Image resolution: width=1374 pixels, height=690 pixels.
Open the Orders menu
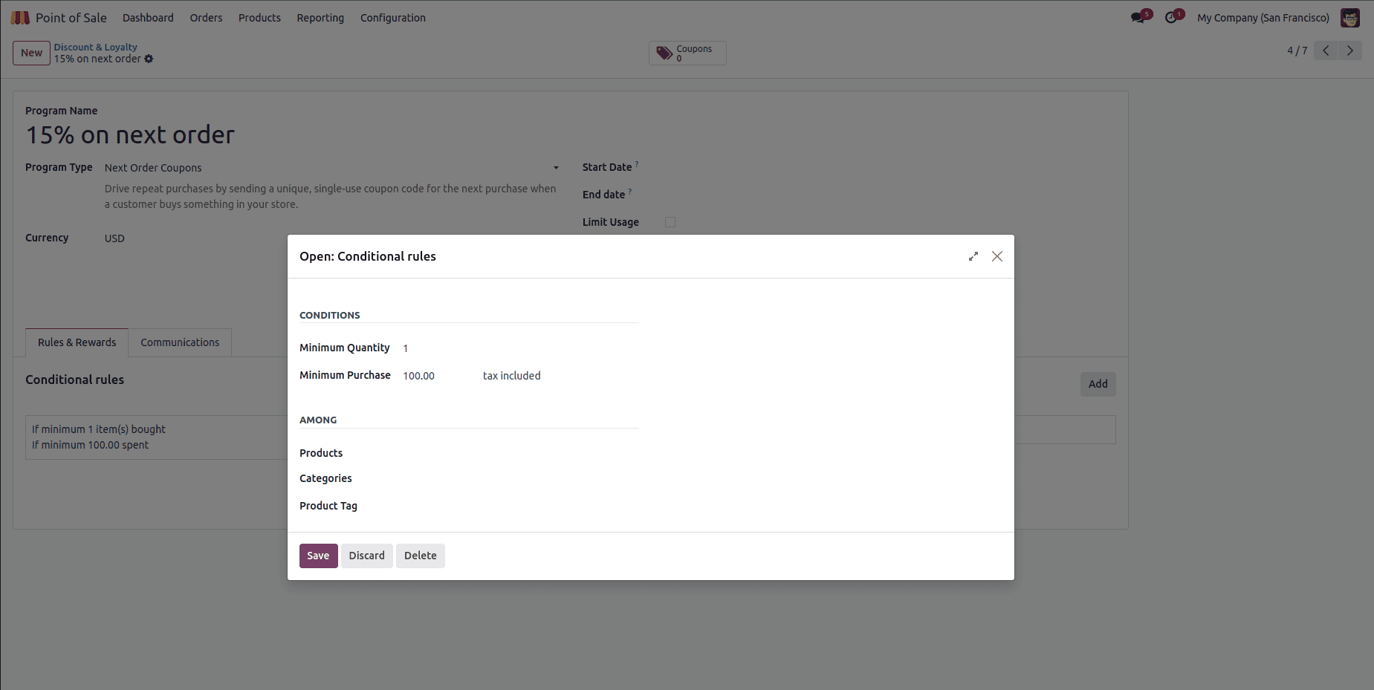[206, 18]
